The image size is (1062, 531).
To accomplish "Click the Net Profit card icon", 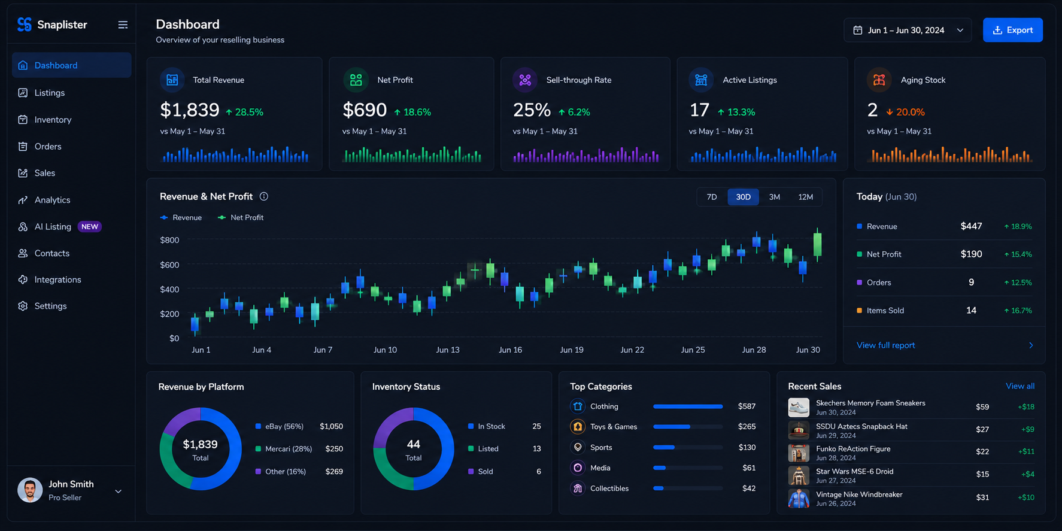I will [356, 80].
